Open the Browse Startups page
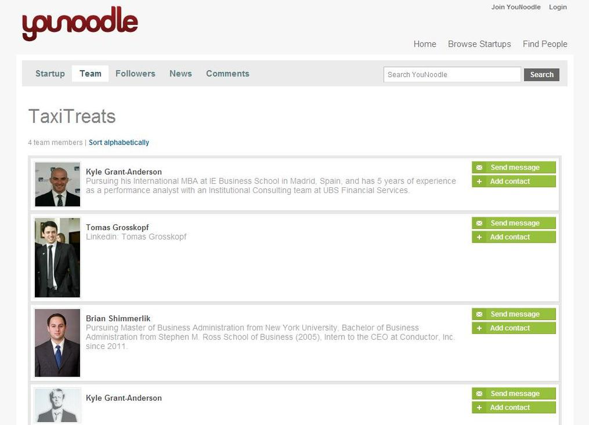 (x=479, y=44)
